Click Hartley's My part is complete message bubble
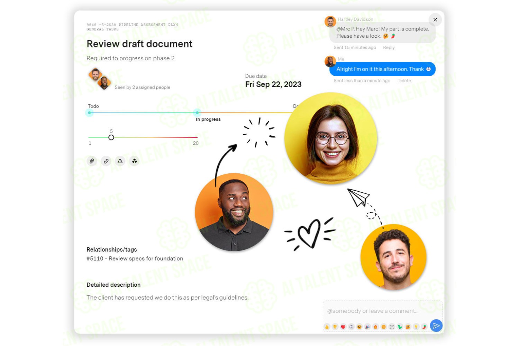 coord(382,33)
